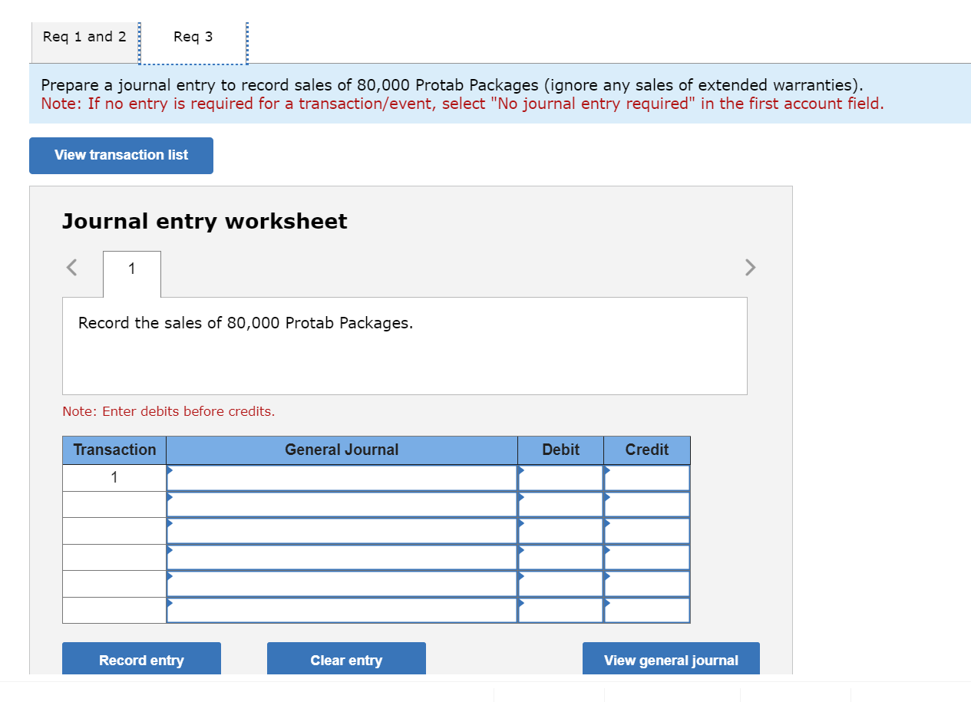971x702 pixels.
Task: Switch to the Req 1 and 2 tab
Action: pos(84,36)
